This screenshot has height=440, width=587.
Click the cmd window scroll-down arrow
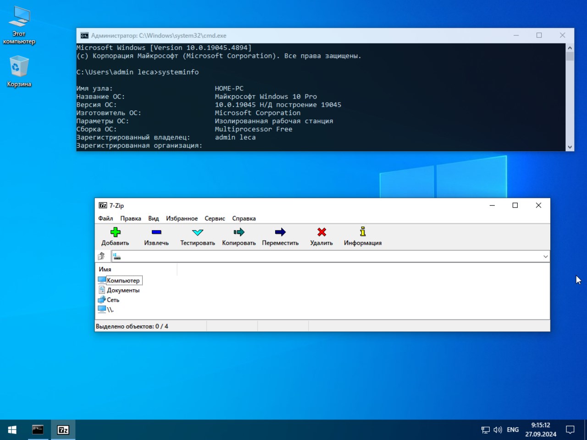570,147
